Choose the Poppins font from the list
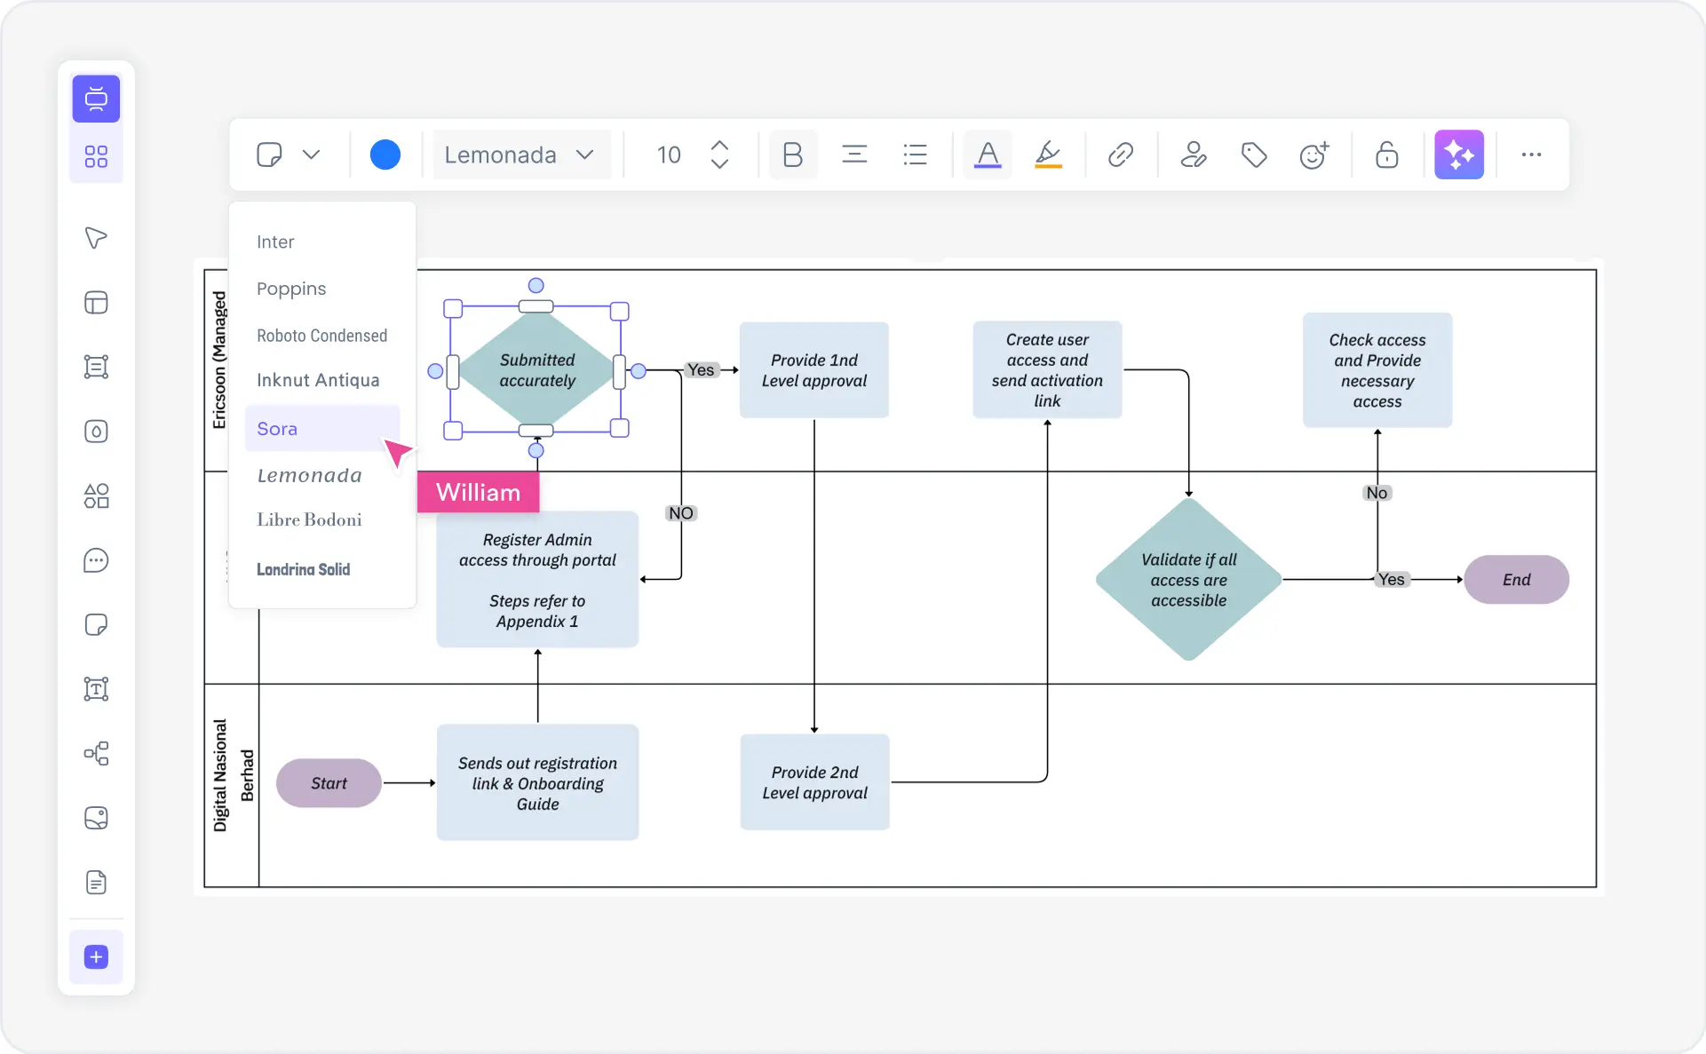 click(x=290, y=289)
